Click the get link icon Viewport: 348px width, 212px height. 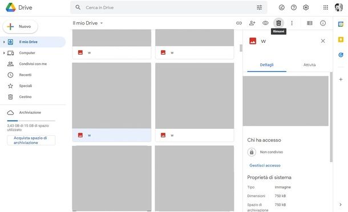point(239,23)
